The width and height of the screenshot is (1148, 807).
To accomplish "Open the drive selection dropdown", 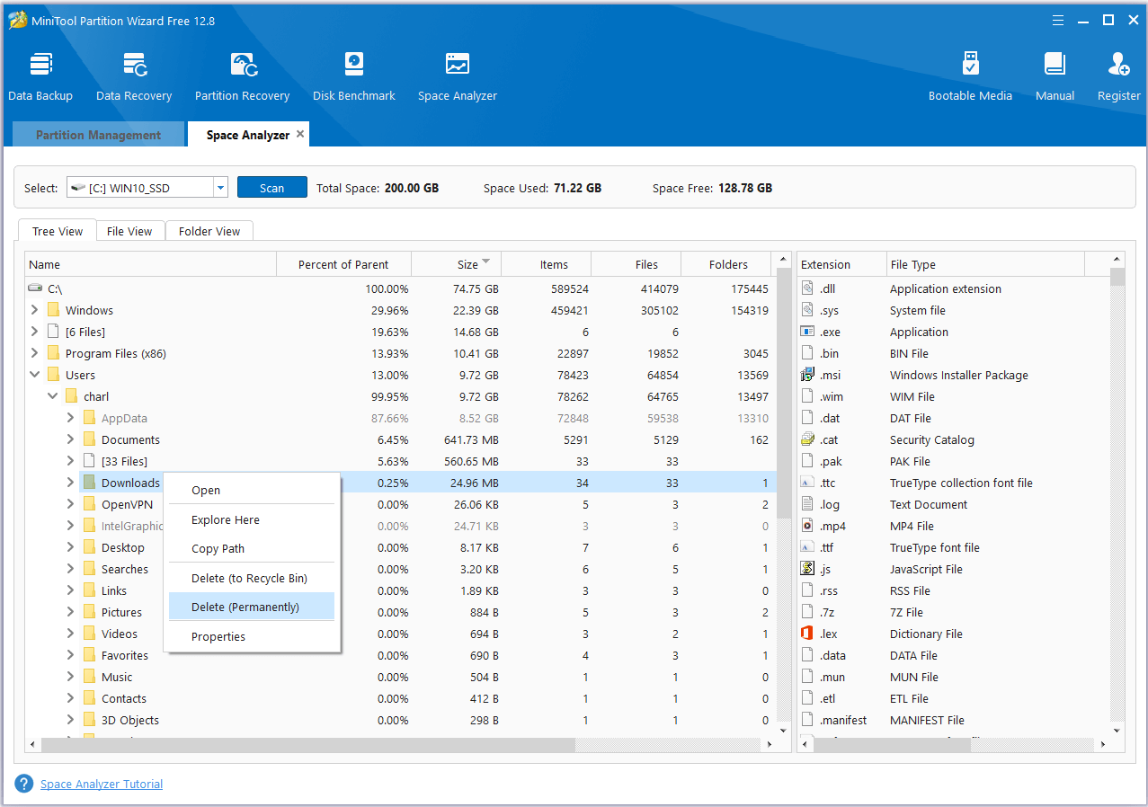I will 220,188.
